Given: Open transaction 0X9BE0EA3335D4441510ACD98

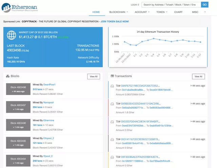Looking at the screenshot, I should coord(141,104).
